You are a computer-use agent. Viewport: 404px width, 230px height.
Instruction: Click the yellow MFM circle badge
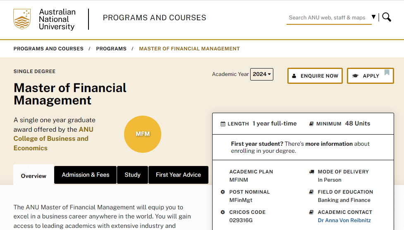coord(143,134)
